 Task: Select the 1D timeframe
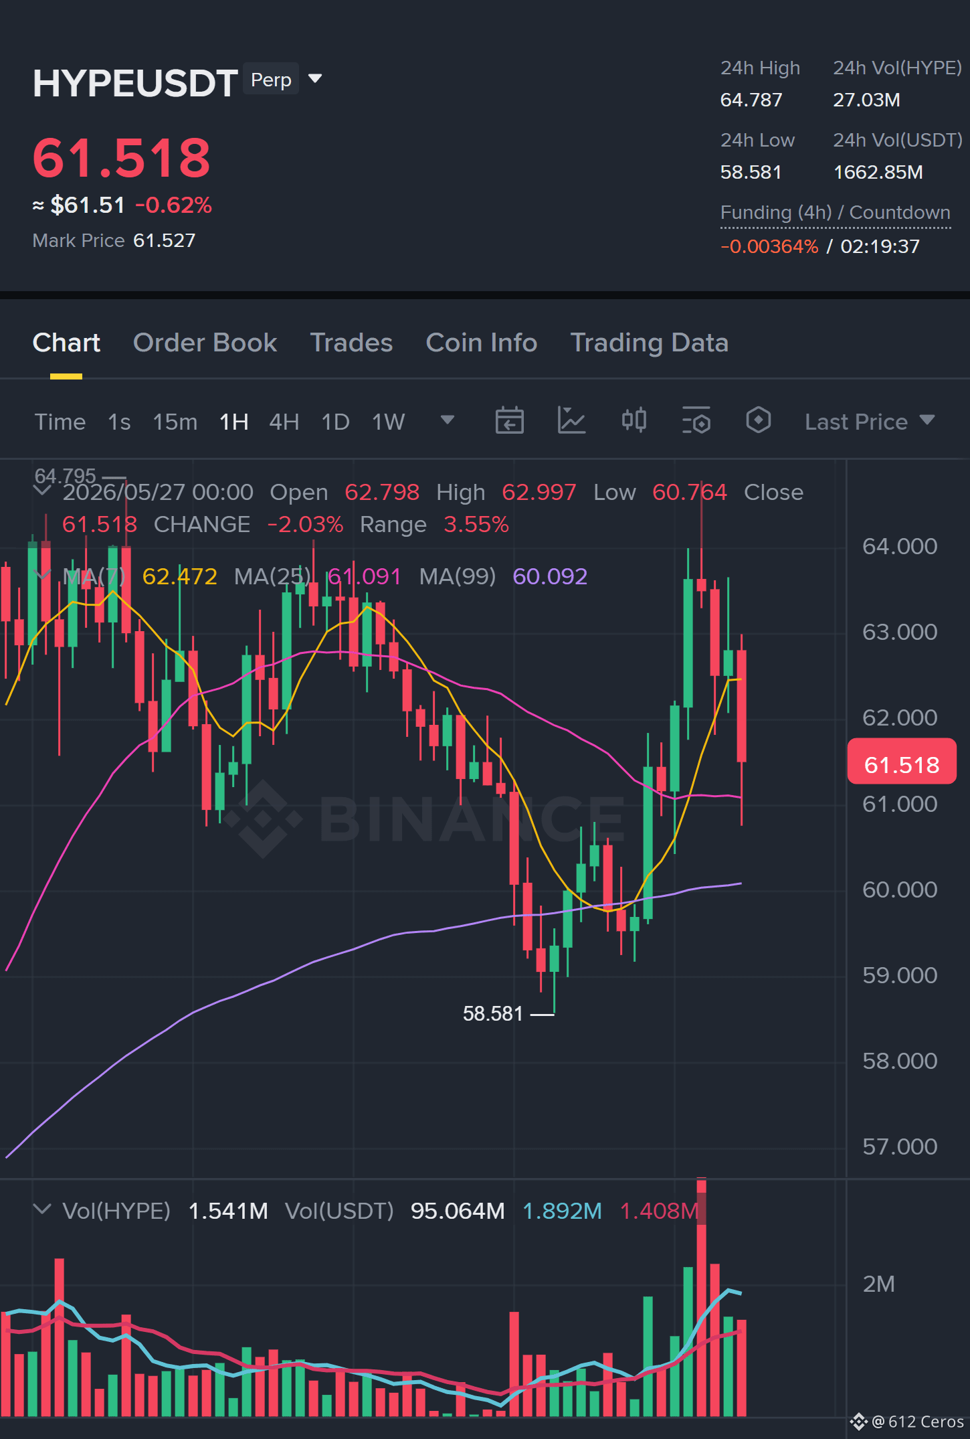336,422
